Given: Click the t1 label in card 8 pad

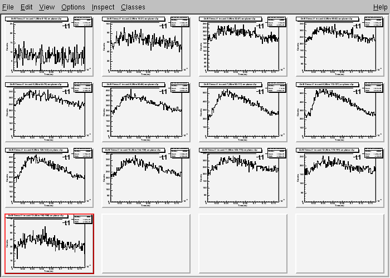Looking at the screenshot, I should [x=357, y=92].
